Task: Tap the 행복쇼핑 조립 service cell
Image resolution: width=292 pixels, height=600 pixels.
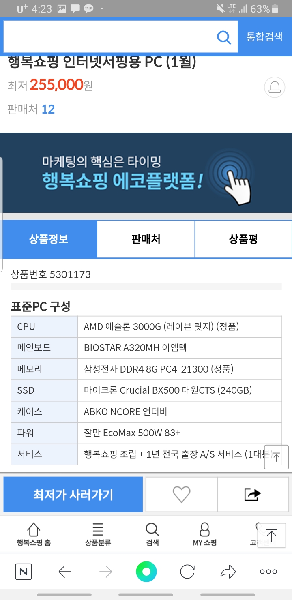Action: [179, 454]
